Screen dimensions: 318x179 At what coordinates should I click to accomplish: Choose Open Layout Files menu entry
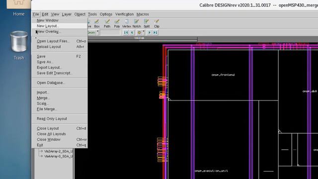(x=60, y=41)
